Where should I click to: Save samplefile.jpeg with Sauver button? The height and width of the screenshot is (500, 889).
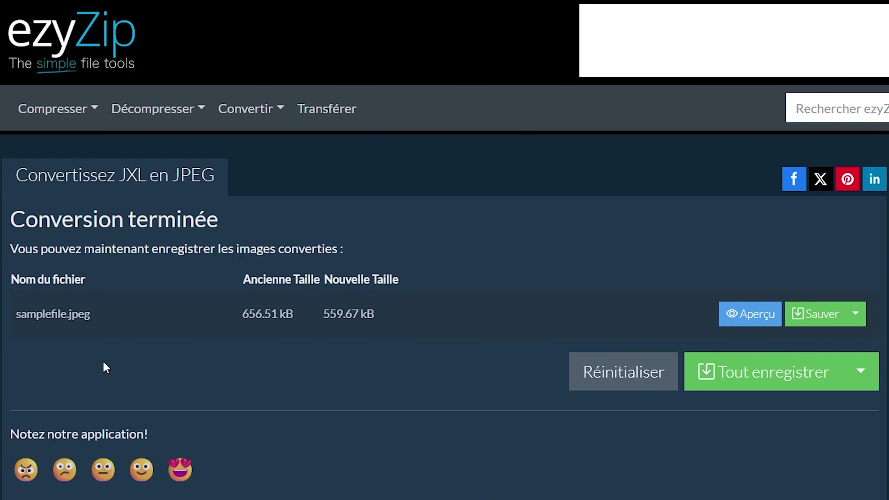click(x=815, y=314)
